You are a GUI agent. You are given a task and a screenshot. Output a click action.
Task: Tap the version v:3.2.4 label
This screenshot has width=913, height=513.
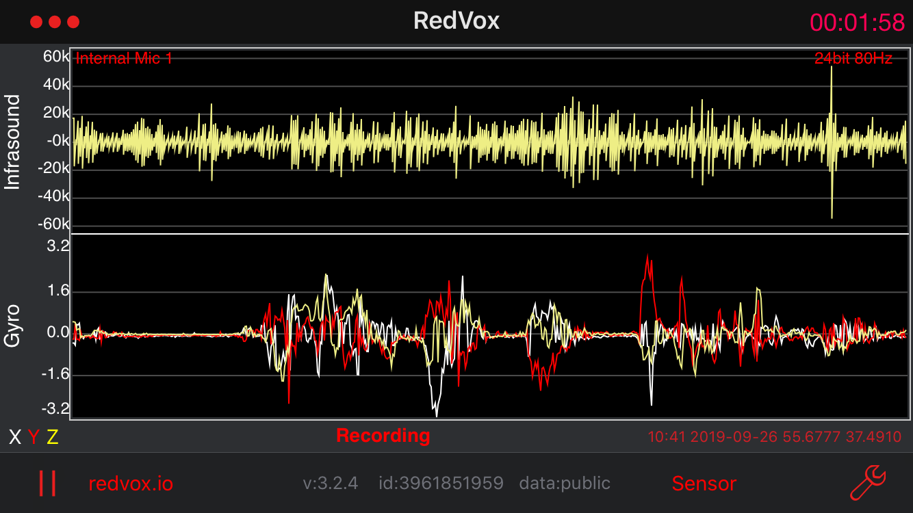tap(331, 484)
